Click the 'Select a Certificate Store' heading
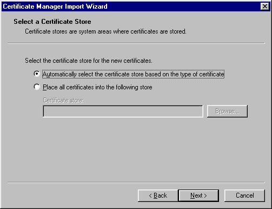Screen dimensions: 272x209 point(52,22)
